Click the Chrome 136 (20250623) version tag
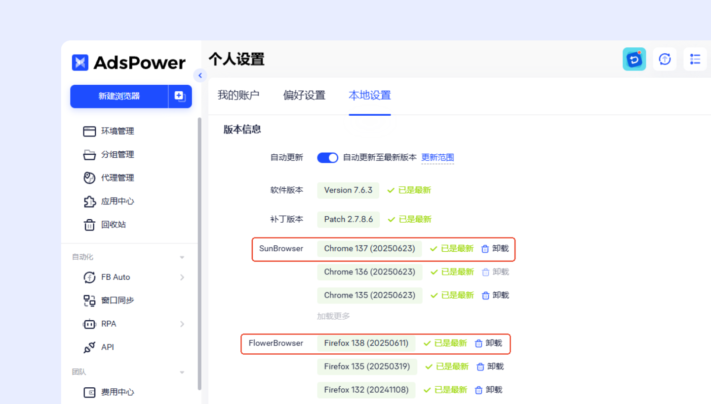 click(x=370, y=272)
